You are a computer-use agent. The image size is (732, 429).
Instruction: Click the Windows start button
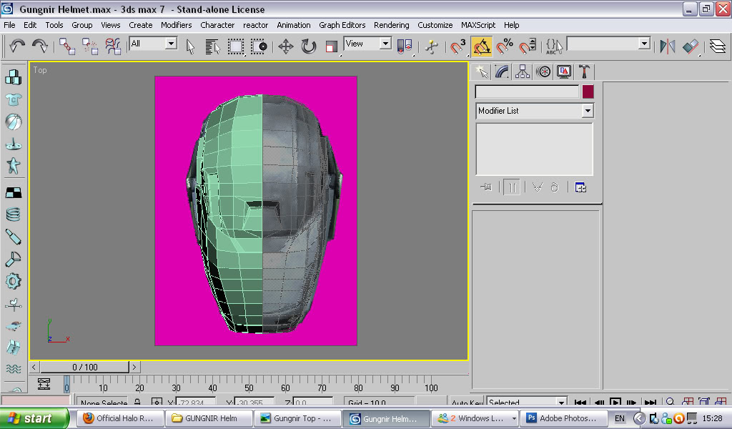coord(34,418)
